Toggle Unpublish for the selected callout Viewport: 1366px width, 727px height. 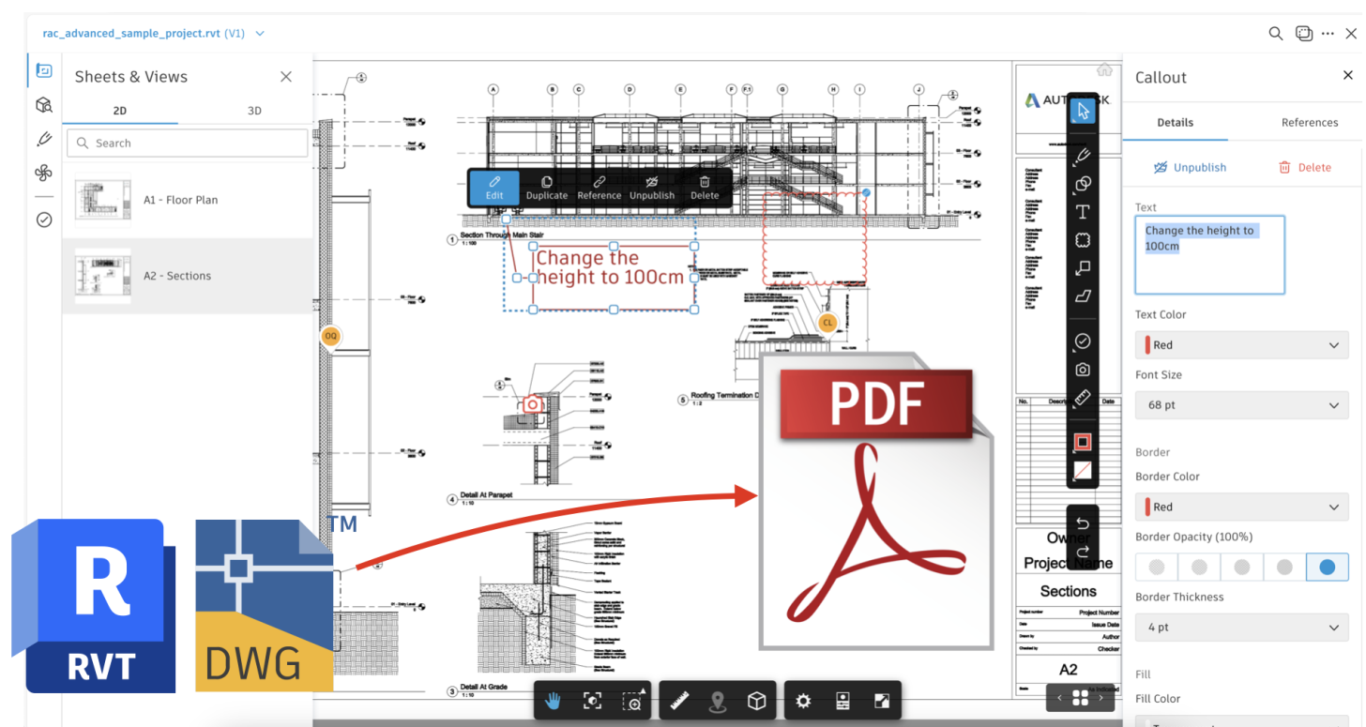point(1190,167)
